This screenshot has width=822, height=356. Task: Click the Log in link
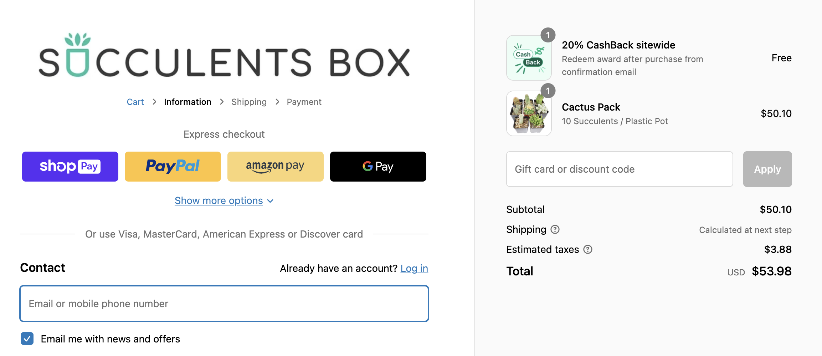pyautogui.click(x=414, y=268)
